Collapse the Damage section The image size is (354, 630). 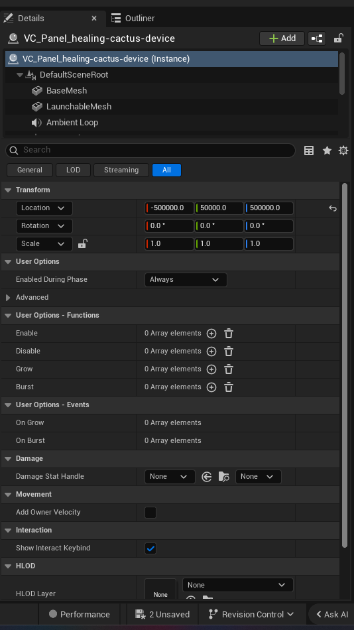(8, 459)
